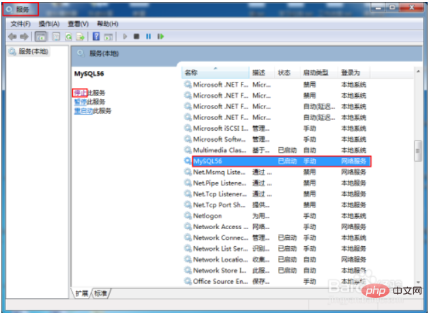The image size is (429, 313).
Task: Open the 操作(A) menu
Action: (x=49, y=24)
